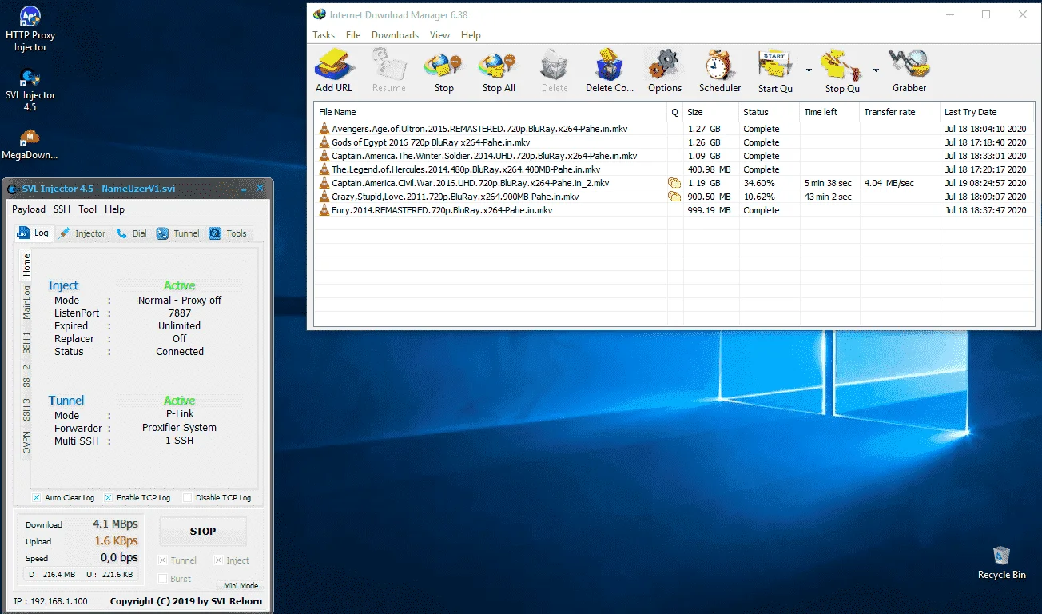Screen dimensions: 1042x614
Task: Click the greyed Delete toolbar icon
Action: click(554, 64)
